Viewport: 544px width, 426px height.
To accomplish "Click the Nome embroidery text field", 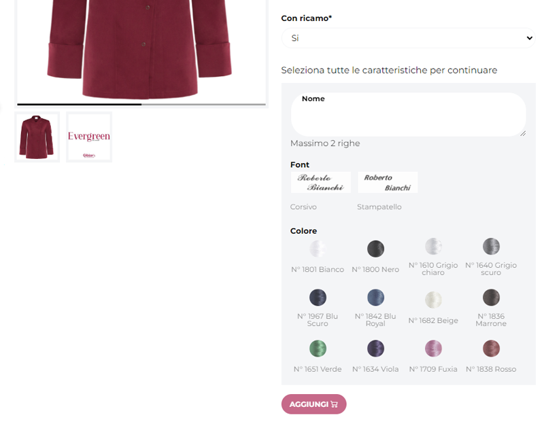I will click(408, 116).
